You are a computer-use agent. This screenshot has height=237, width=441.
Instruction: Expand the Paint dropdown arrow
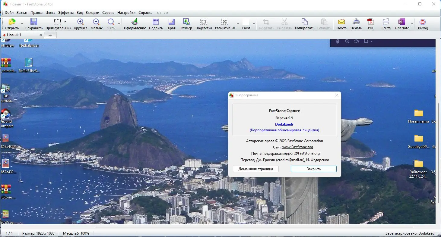tap(254, 24)
